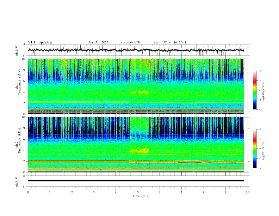Click the lower color scale bar
The width and height of the screenshot is (279, 216).
point(255,149)
